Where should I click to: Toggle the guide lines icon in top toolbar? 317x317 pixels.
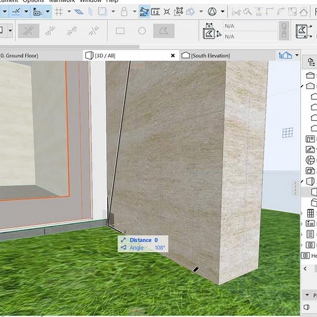click(16, 12)
